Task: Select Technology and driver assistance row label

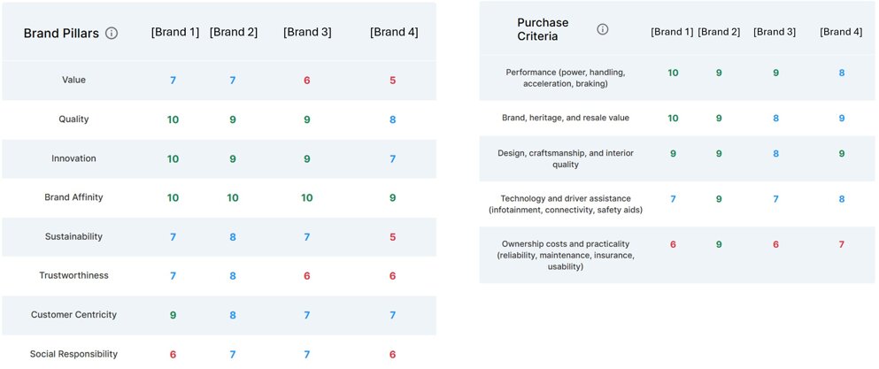Action: click(566, 204)
